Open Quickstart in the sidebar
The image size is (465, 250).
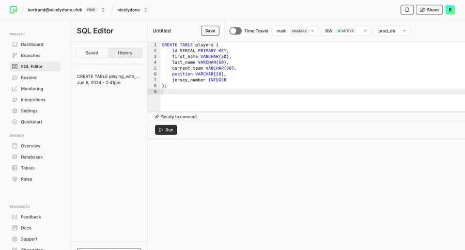(x=35, y=122)
